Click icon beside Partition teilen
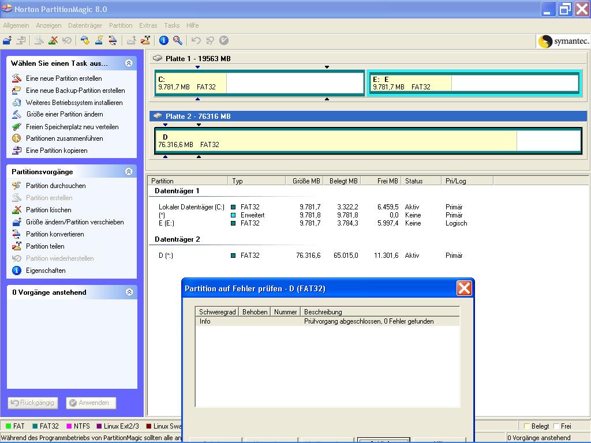 (17, 246)
